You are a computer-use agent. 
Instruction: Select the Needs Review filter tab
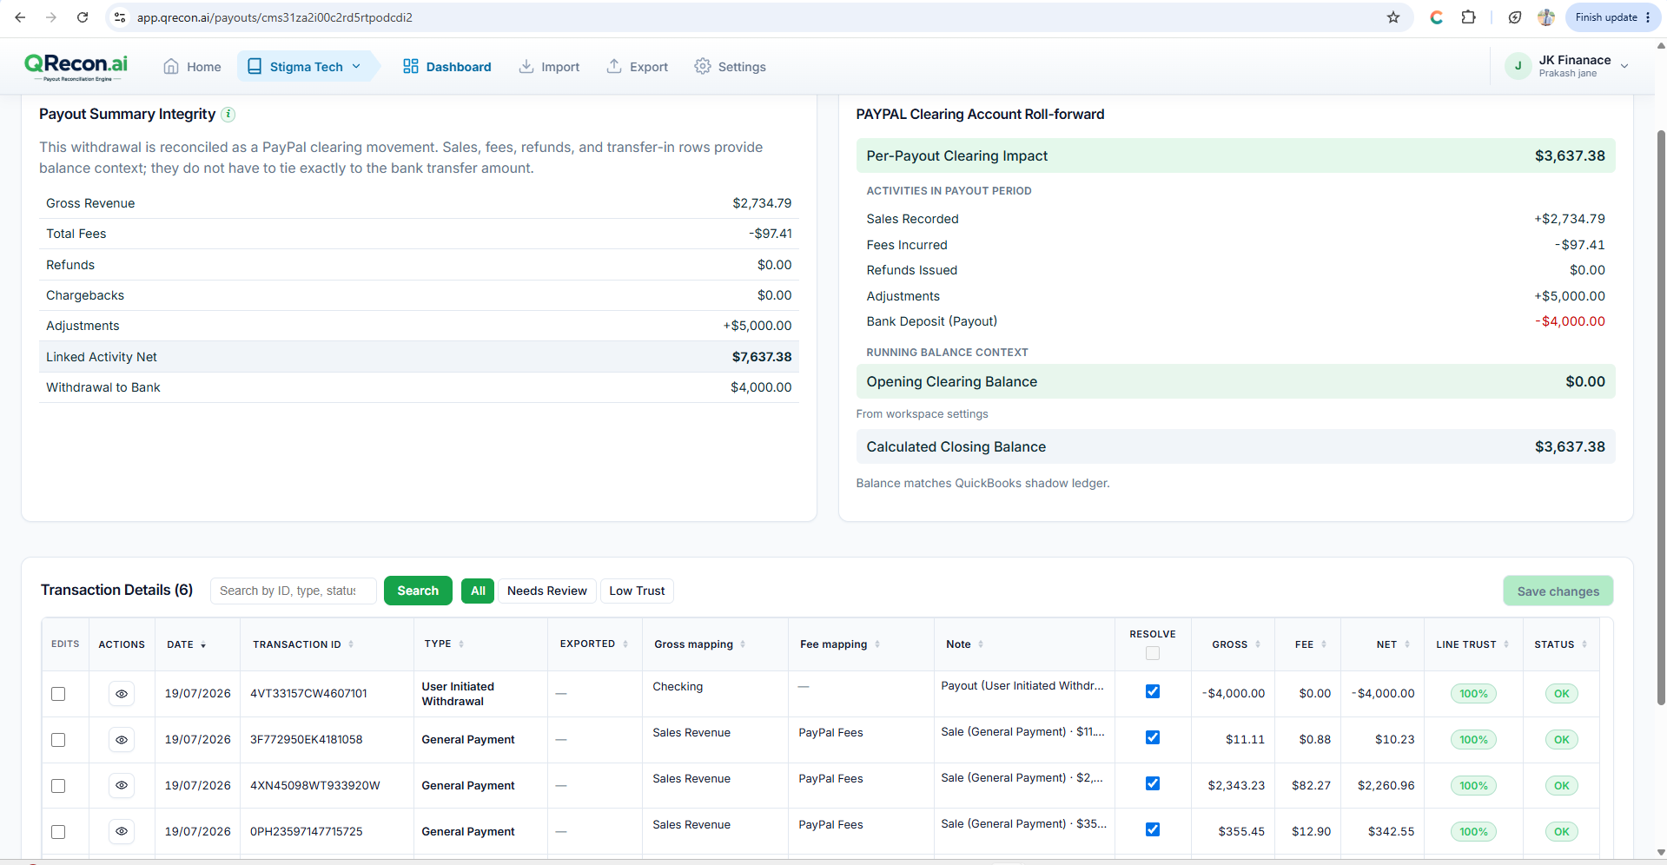547,591
